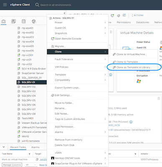Click Thin Provision info icon
162x167 pixels.
(x=131, y=122)
